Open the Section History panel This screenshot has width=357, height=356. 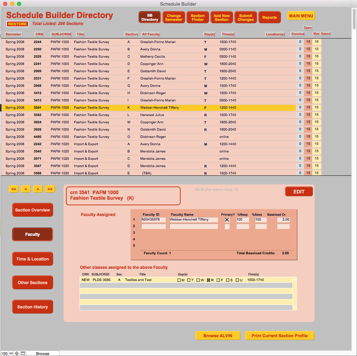[33, 307]
